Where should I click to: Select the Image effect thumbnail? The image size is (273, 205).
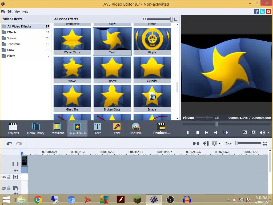152,98
